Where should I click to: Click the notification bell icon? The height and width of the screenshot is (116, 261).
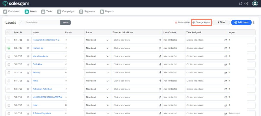coord(241,4)
